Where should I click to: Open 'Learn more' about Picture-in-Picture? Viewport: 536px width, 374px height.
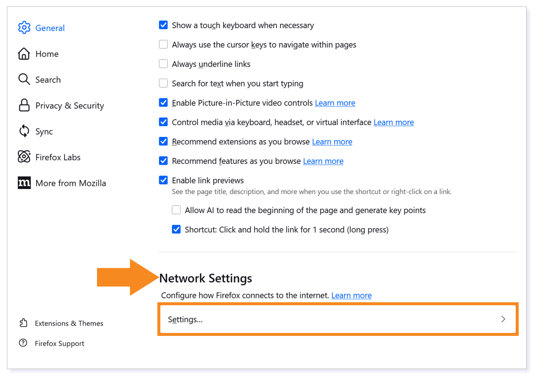point(335,102)
